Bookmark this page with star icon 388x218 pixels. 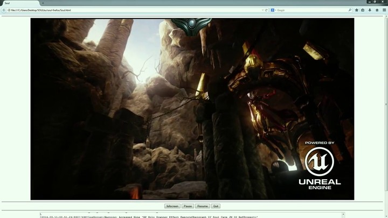(x=357, y=10)
